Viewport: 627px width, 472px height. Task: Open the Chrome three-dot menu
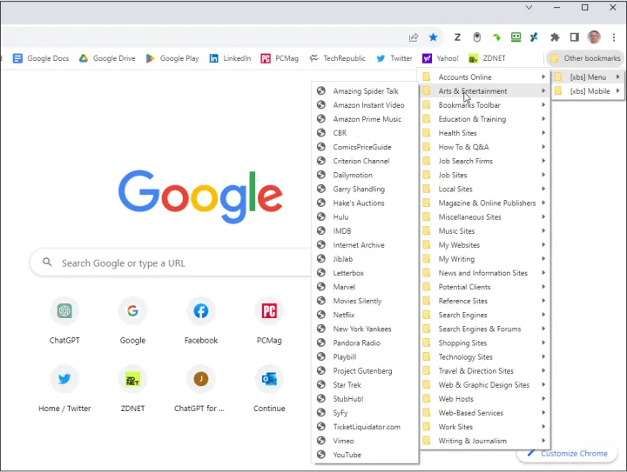(615, 37)
